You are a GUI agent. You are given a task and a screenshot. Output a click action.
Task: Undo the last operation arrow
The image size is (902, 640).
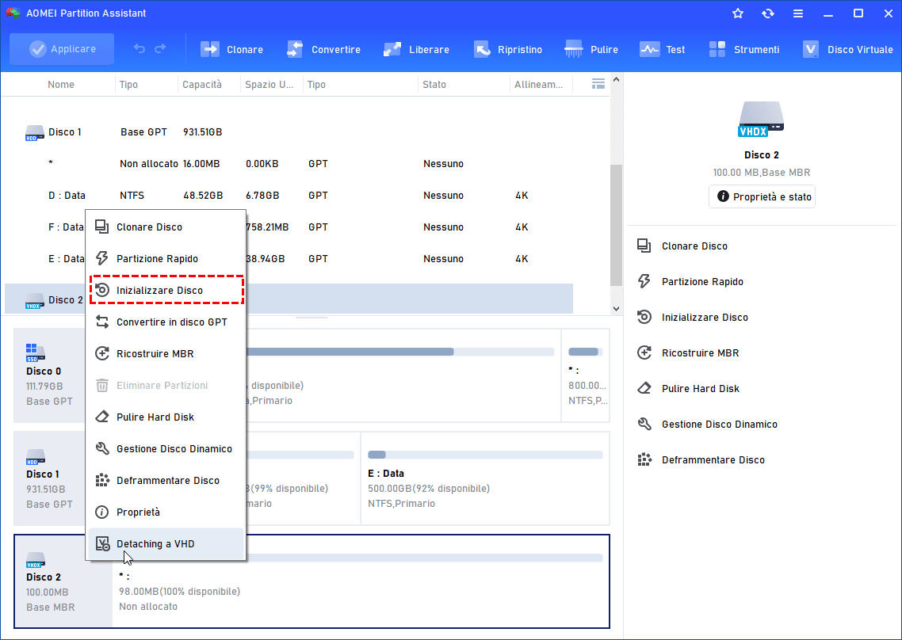pyautogui.click(x=140, y=49)
